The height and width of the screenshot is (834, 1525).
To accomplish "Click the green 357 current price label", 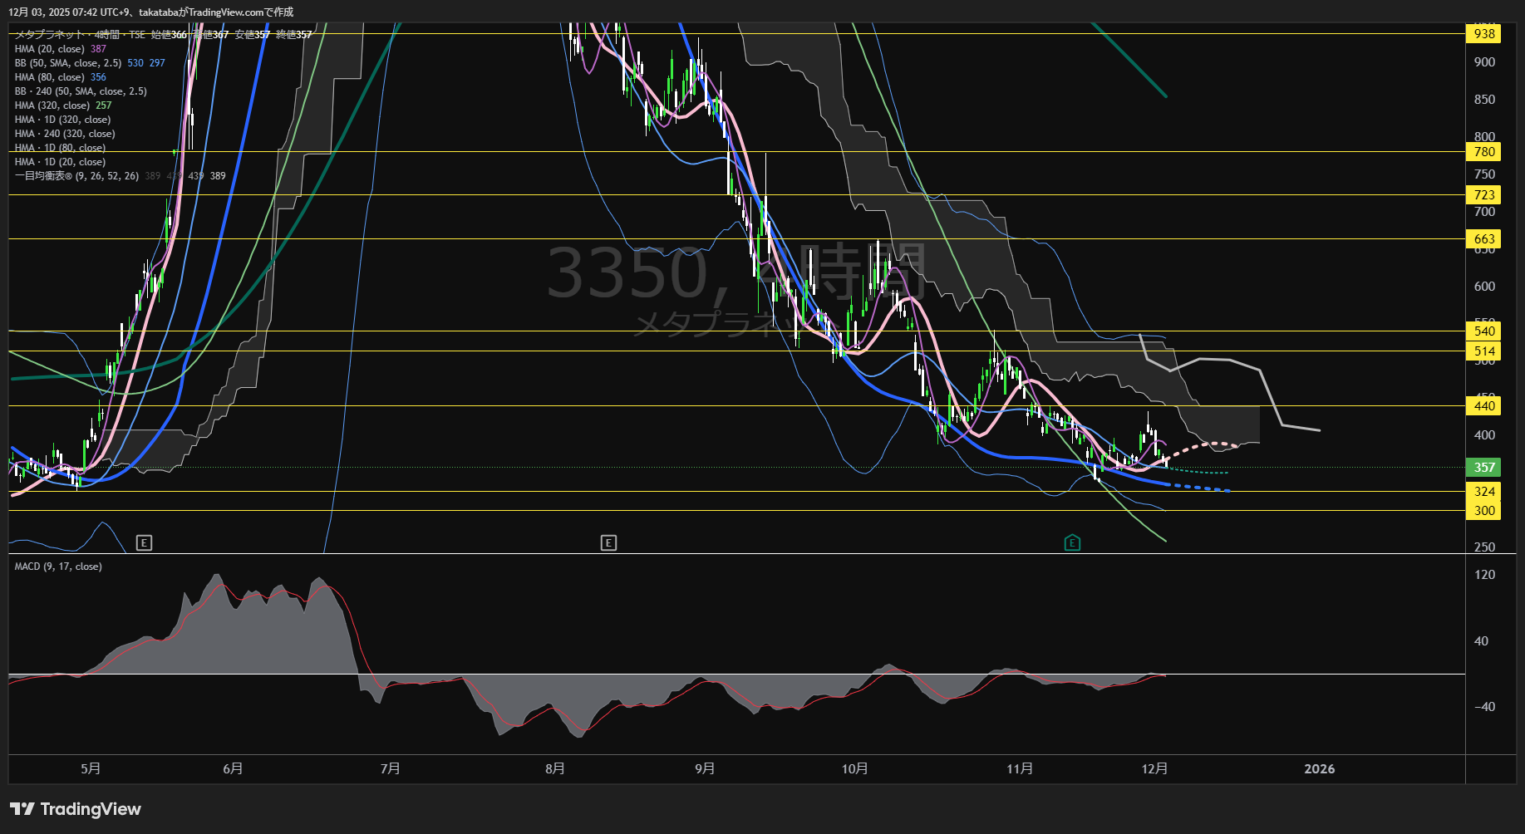I will [1484, 468].
